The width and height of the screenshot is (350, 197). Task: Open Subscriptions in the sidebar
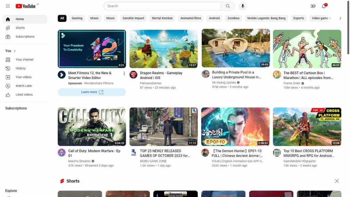click(x=25, y=37)
